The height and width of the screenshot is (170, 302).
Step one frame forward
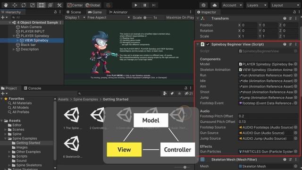(154, 5)
